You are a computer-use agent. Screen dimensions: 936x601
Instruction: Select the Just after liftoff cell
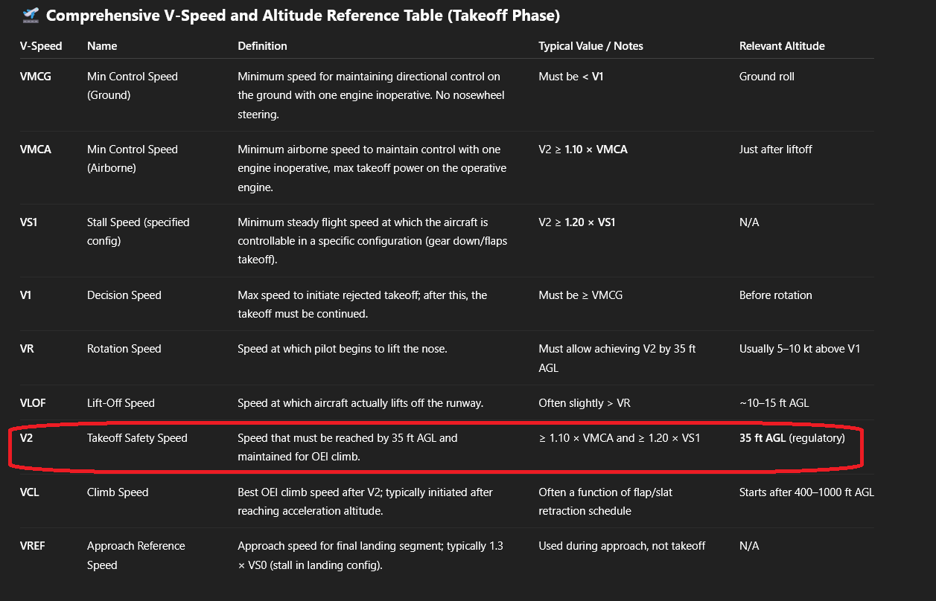(x=776, y=150)
